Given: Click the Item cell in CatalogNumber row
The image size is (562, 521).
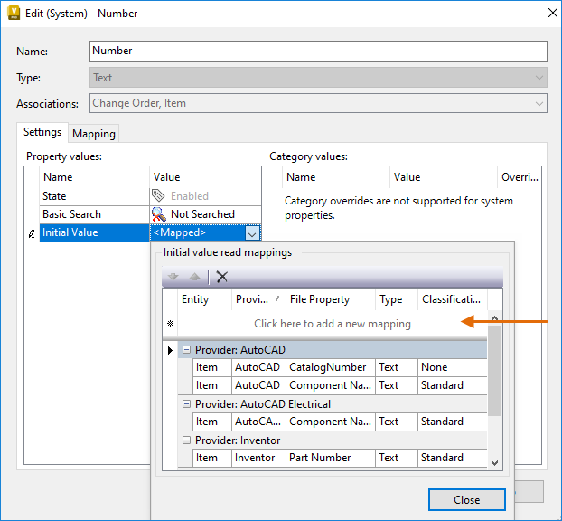Looking at the screenshot, I should (x=211, y=367).
